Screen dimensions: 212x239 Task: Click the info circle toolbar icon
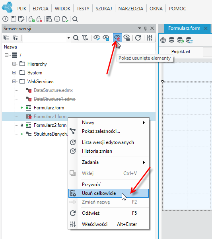coord(57,19)
